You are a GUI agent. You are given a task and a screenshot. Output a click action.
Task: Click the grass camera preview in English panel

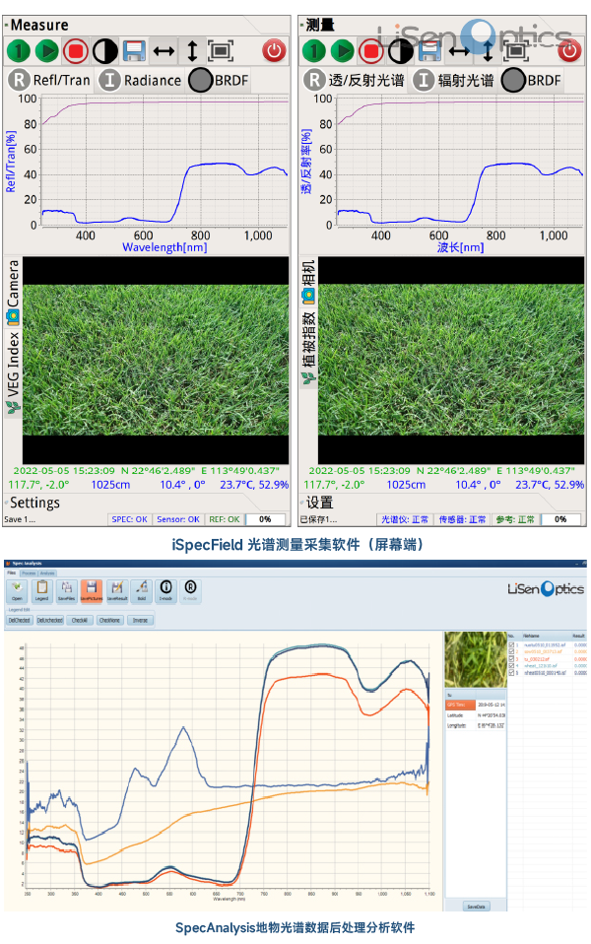click(x=156, y=360)
